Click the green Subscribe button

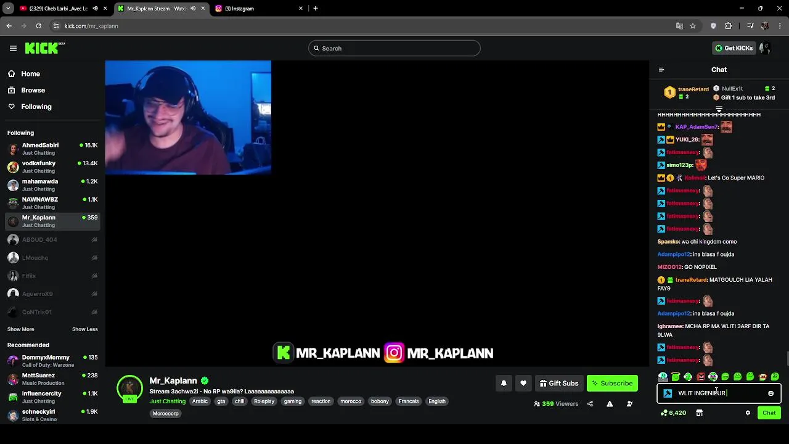click(x=612, y=384)
